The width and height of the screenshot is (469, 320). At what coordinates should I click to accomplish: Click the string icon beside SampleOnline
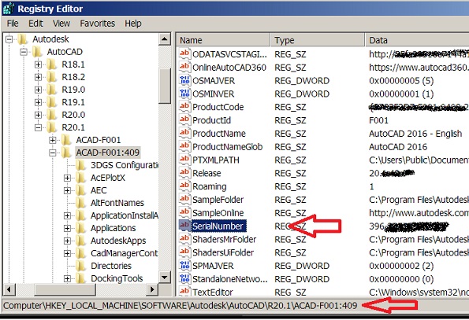pos(184,212)
